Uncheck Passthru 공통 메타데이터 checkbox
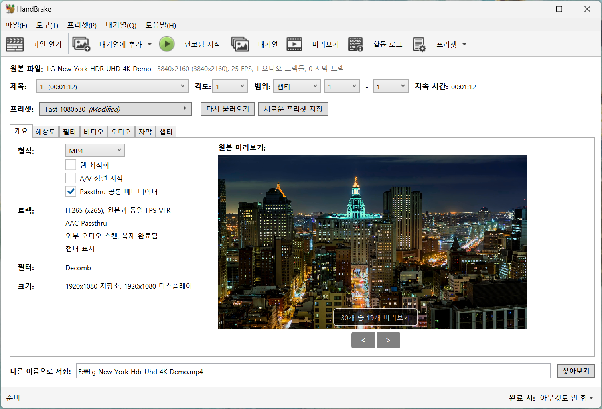This screenshot has width=602, height=409. tap(71, 191)
